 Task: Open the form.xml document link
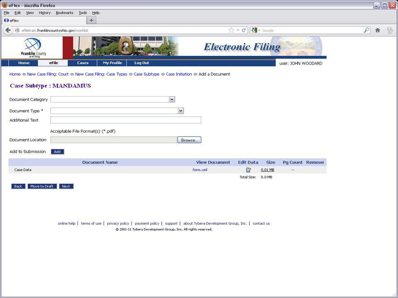coord(200,170)
